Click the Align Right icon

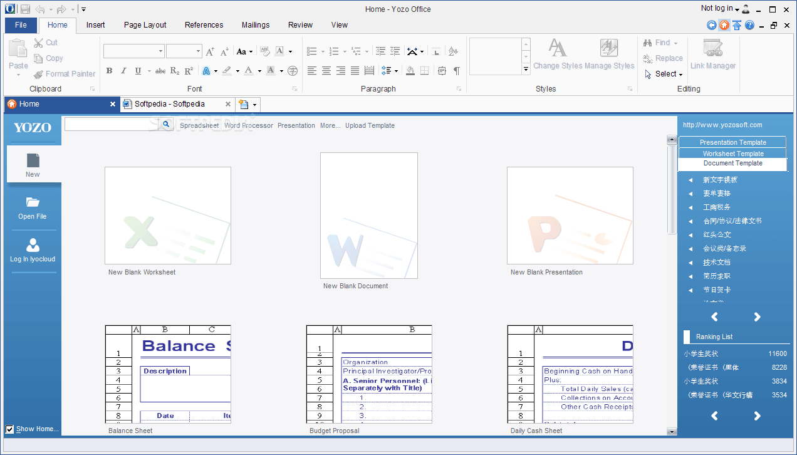tap(341, 71)
